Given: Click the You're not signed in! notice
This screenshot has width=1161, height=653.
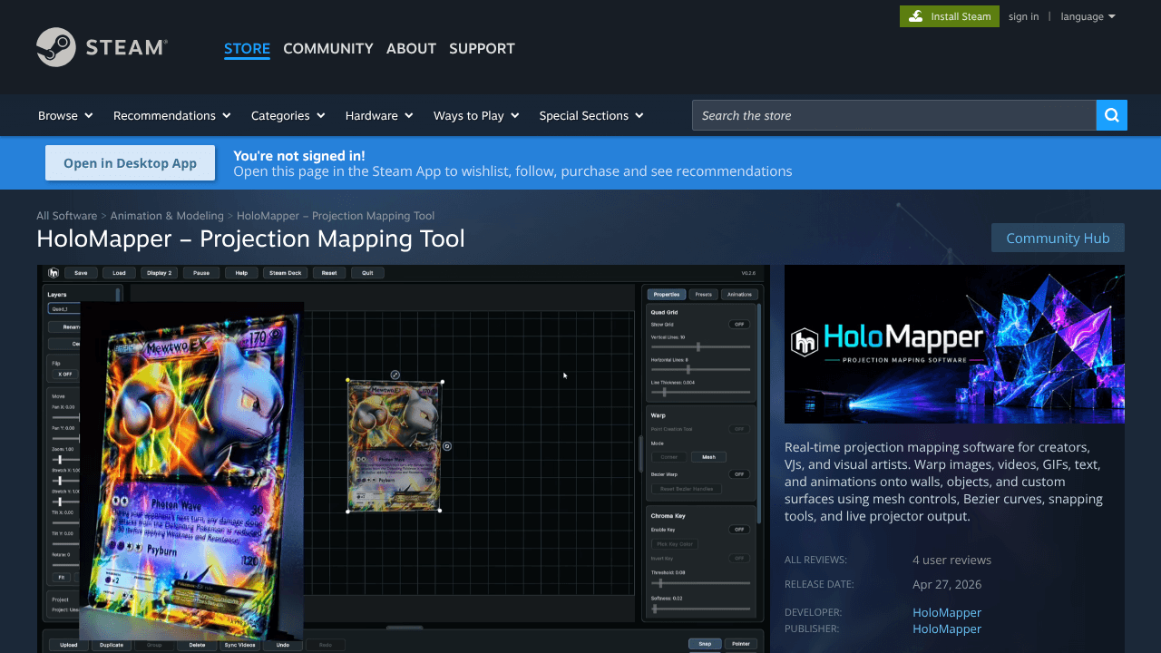Looking at the screenshot, I should point(299,156).
